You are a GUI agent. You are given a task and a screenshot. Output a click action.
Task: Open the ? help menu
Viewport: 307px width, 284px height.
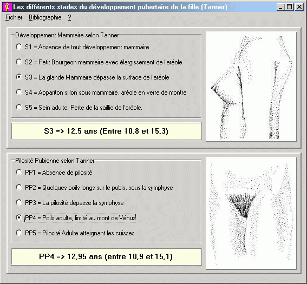click(x=69, y=17)
